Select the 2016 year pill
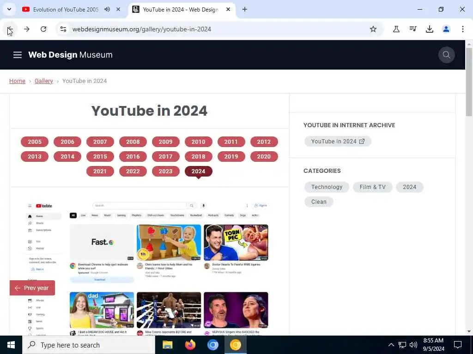Image resolution: width=473 pixels, height=354 pixels. tap(133, 157)
